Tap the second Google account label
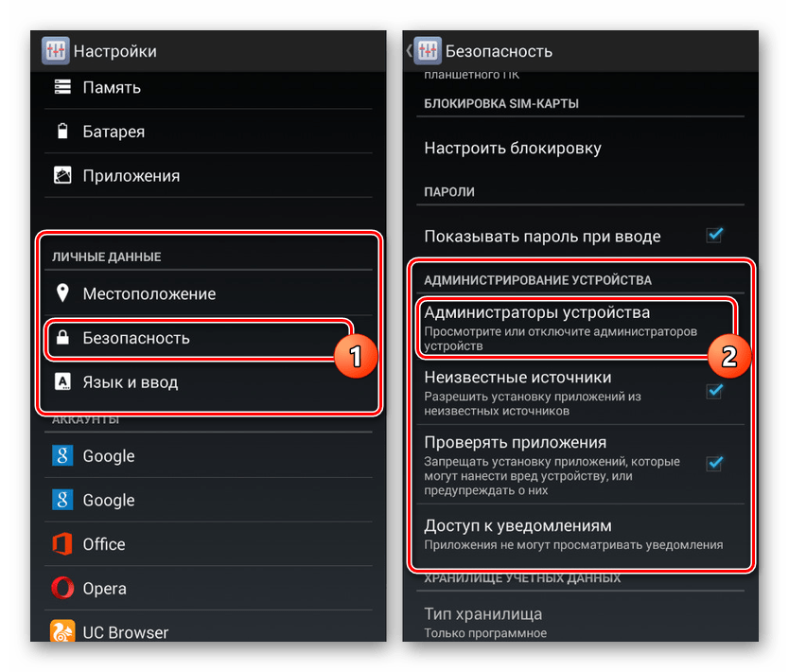 [x=109, y=500]
